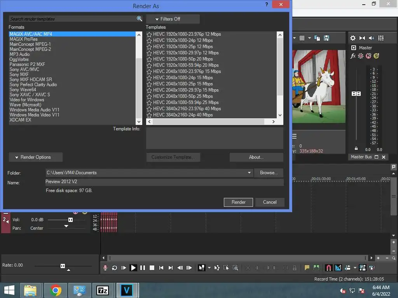Click Browse button for folder

tap(269, 173)
